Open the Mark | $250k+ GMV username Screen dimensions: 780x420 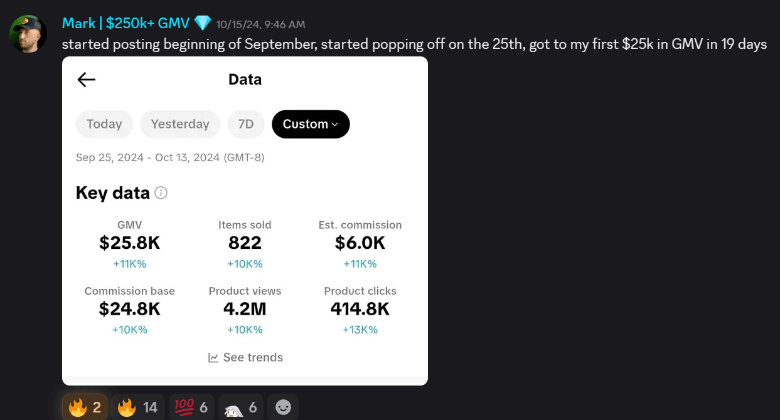pyautogui.click(x=126, y=24)
